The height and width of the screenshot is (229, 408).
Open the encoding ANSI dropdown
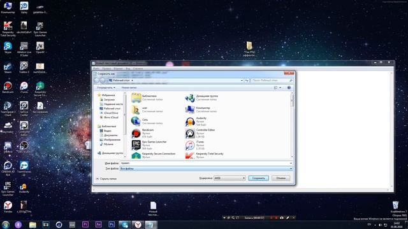(229, 178)
